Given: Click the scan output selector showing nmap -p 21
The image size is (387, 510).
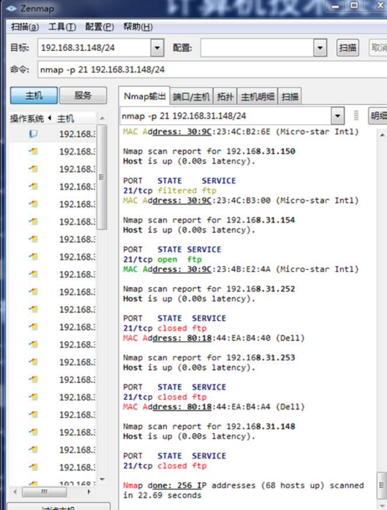Looking at the screenshot, I should click(x=225, y=116).
